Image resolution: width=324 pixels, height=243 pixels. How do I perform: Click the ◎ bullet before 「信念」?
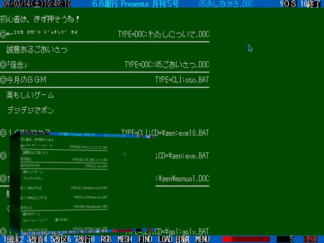pyautogui.click(x=4, y=65)
